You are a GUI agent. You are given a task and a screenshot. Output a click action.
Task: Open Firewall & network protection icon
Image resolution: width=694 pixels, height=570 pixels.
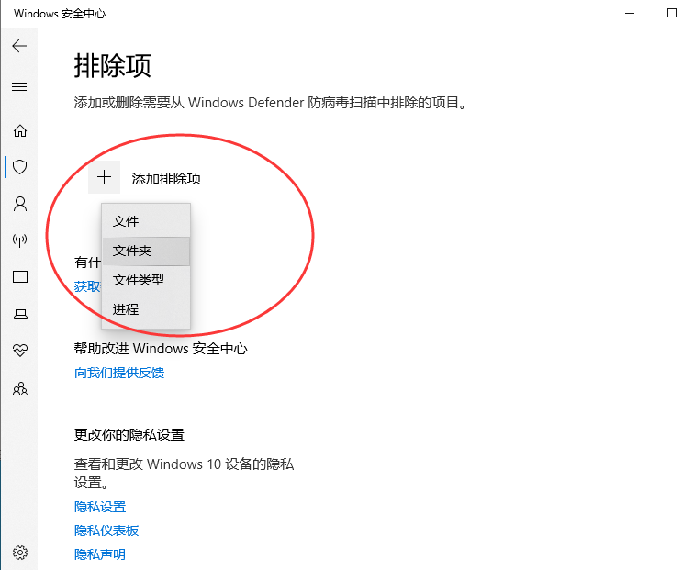[x=20, y=240]
